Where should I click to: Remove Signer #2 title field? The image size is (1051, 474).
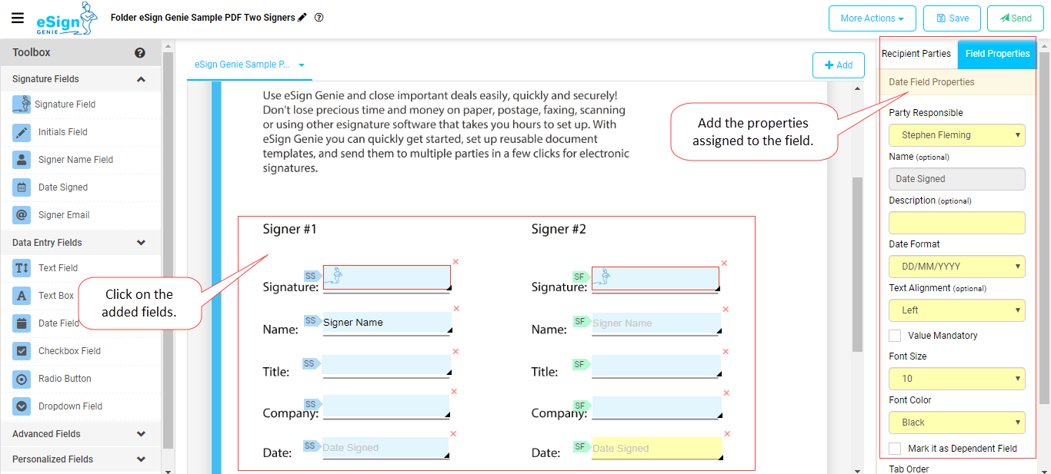(726, 352)
